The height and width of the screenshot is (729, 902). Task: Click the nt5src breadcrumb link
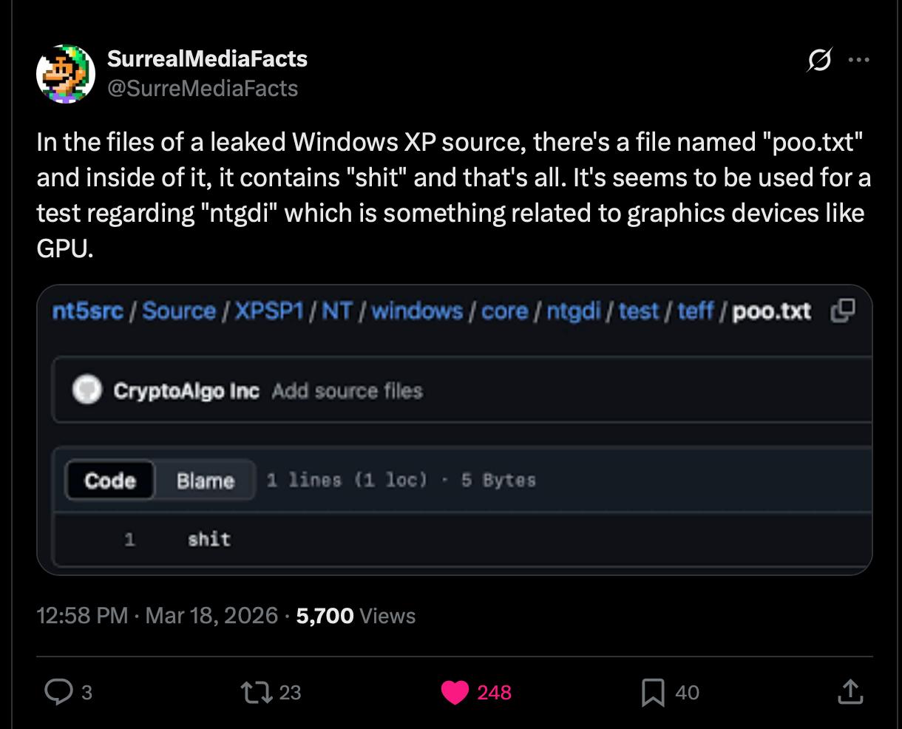(87, 311)
